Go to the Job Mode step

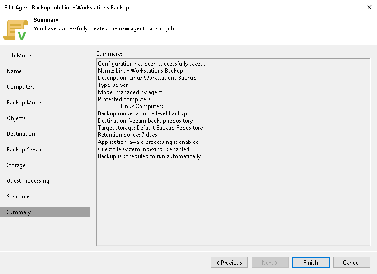pos(19,56)
